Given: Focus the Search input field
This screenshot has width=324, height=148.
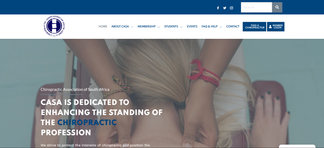Looking at the screenshot, I should (x=256, y=7).
